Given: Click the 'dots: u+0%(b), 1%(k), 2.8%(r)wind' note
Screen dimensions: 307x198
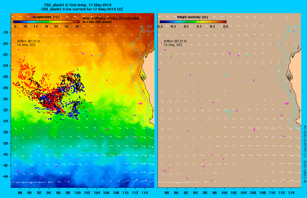Looking at the screenshot, I should 111,18.
